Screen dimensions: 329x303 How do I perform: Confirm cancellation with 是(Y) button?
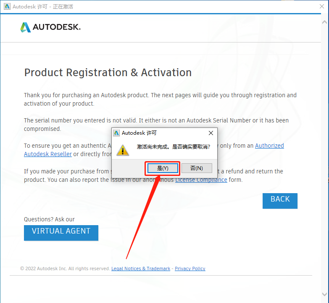coord(163,168)
